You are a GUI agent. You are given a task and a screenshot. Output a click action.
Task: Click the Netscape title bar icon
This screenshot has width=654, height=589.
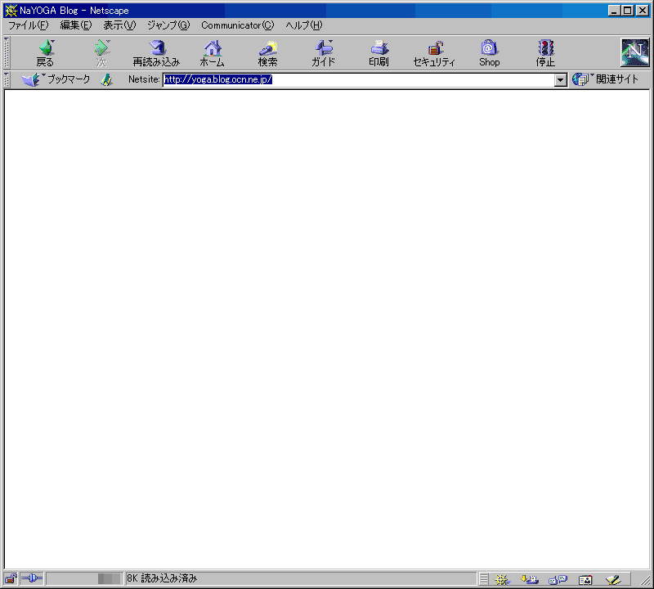click(x=11, y=11)
